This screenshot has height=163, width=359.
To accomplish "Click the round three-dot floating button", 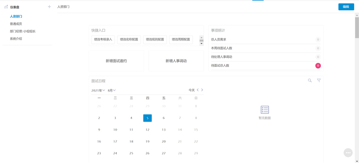I will pyautogui.click(x=348, y=153).
